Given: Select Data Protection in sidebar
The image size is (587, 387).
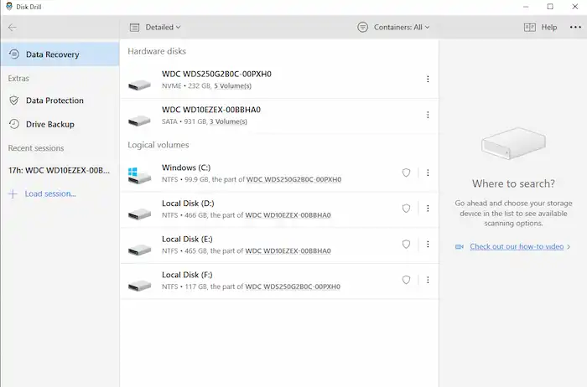Looking at the screenshot, I should pyautogui.click(x=55, y=101).
